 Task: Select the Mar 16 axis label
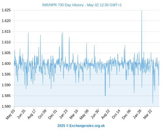click(x=74, y=114)
